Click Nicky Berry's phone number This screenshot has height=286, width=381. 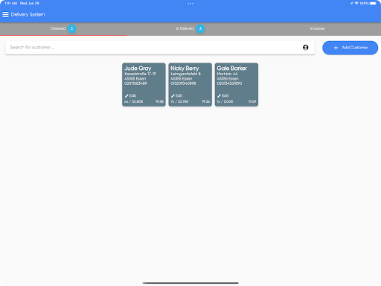(183, 83)
